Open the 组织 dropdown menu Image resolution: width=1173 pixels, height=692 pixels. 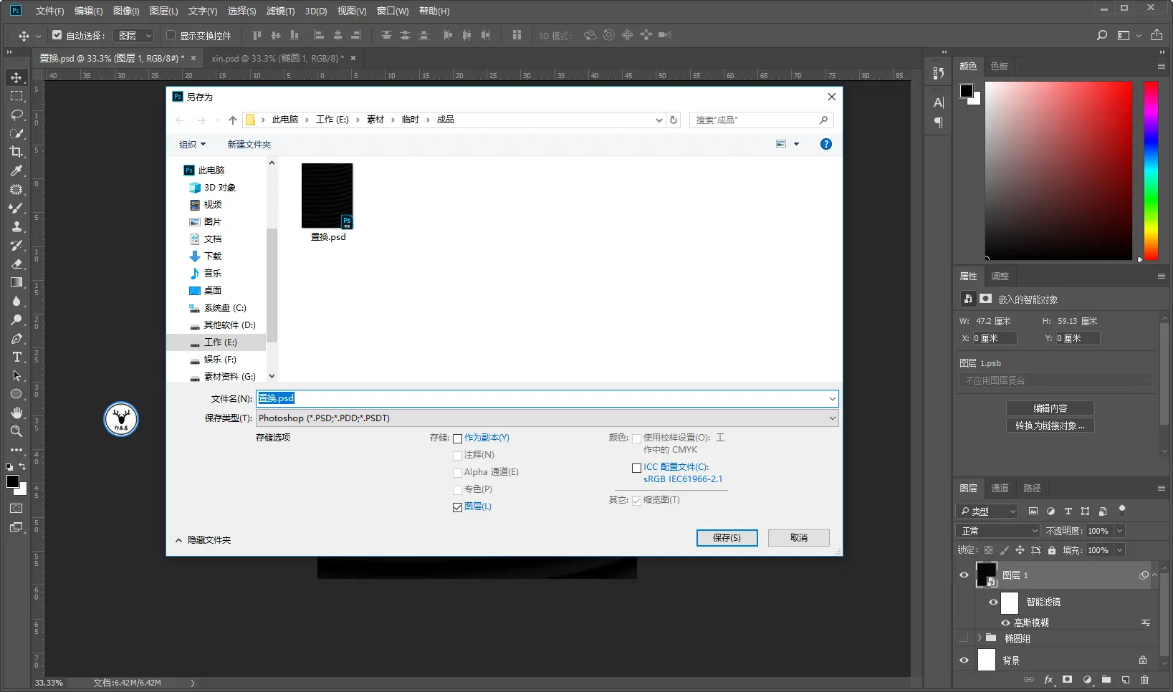coord(192,145)
